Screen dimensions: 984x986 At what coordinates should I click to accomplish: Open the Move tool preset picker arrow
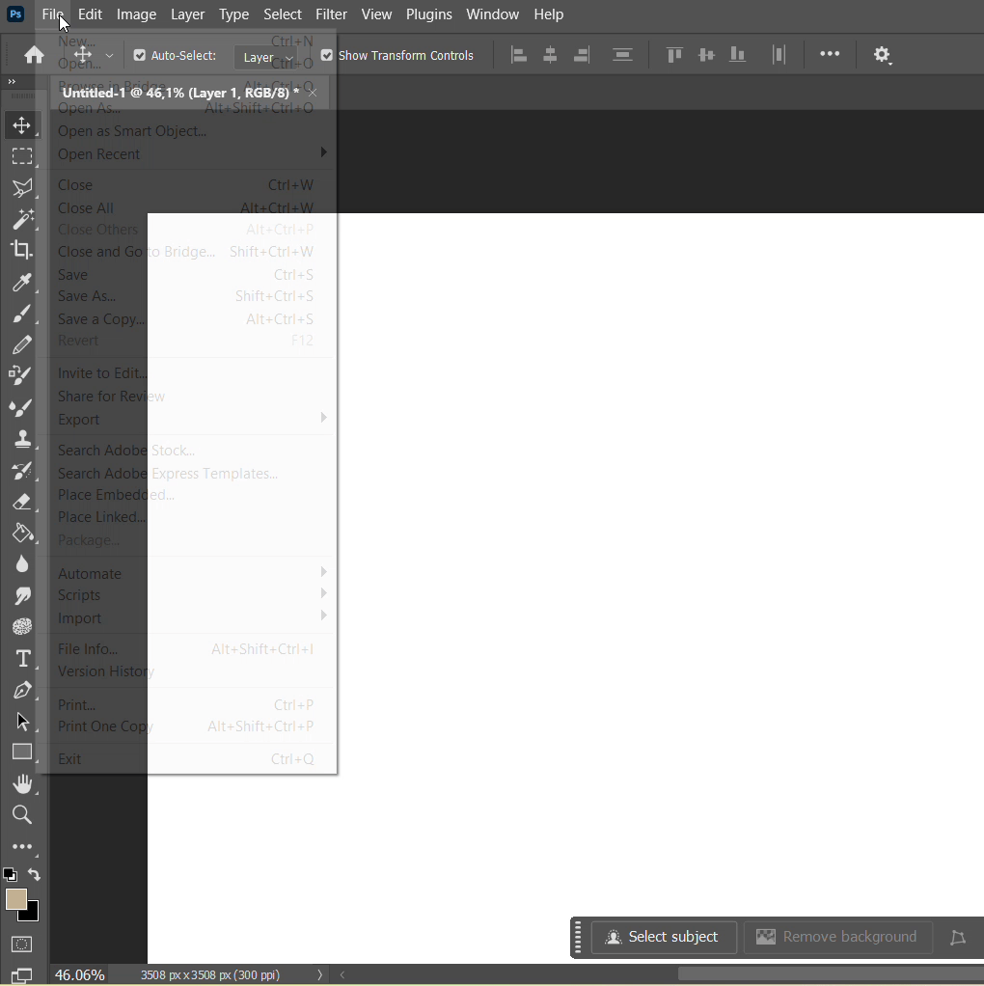tap(109, 56)
